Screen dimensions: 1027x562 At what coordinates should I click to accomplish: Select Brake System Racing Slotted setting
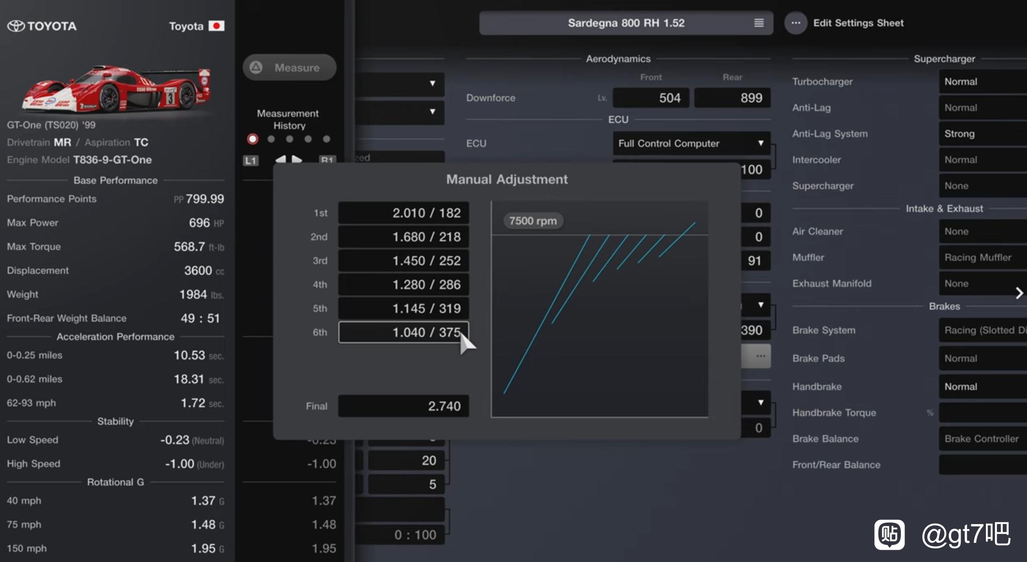983,330
